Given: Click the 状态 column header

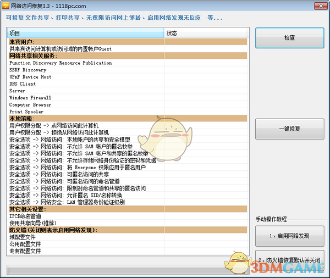Looking at the screenshot, I should (205, 34).
